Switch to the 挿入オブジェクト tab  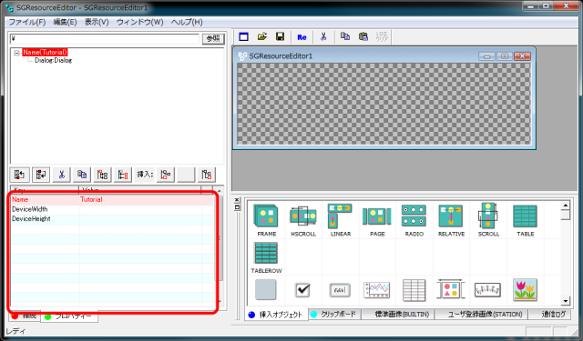(x=276, y=315)
